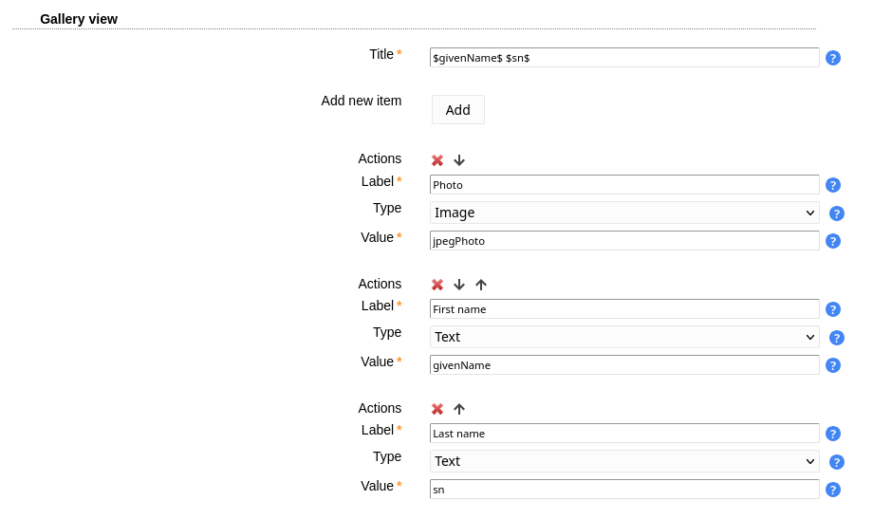
Task: Open help for the Title field
Action: 833,58
